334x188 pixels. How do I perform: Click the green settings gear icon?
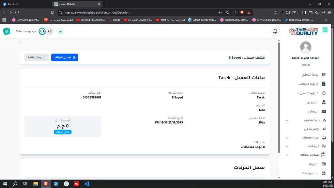(7, 31)
